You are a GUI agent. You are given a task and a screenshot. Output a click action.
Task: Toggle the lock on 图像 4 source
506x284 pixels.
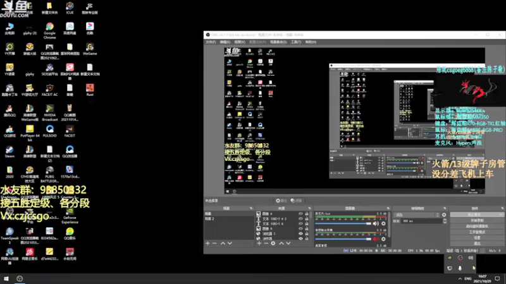point(307,213)
